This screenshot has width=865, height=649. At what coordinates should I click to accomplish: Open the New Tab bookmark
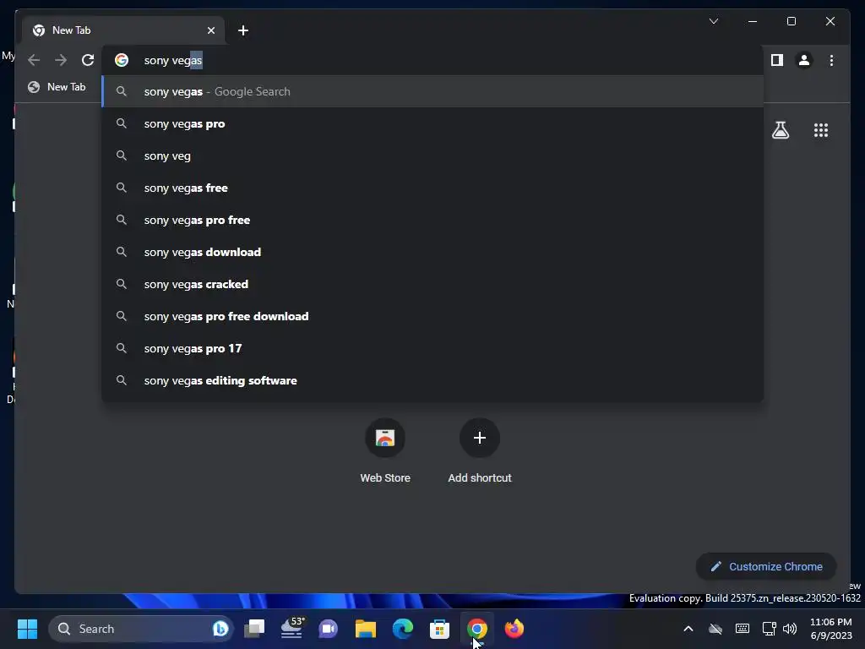click(x=57, y=87)
